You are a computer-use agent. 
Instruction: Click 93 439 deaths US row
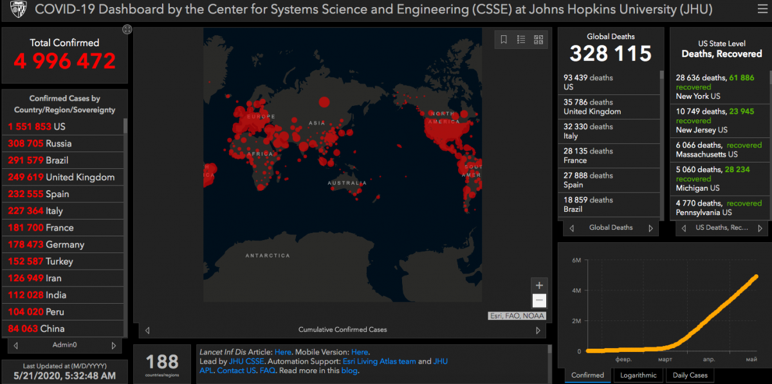(x=609, y=82)
